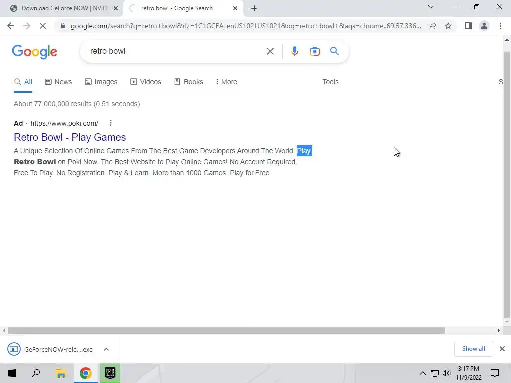Open Epic Games Launcher from the taskbar
This screenshot has height=383, width=511.
(x=110, y=373)
